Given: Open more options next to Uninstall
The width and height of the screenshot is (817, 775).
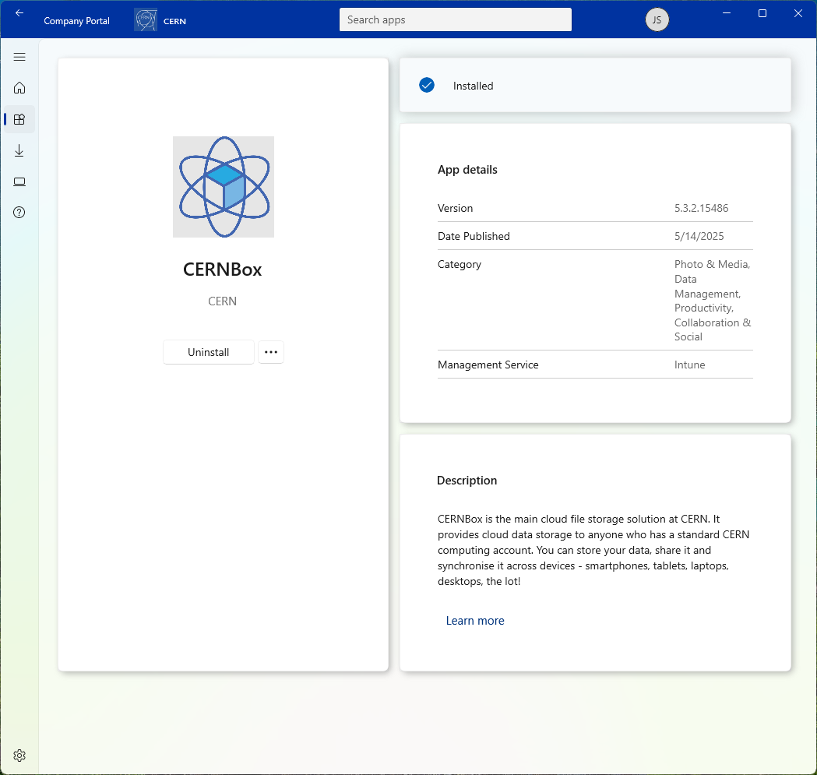Looking at the screenshot, I should pyautogui.click(x=271, y=352).
